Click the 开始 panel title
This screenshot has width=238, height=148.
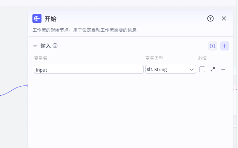click(51, 19)
